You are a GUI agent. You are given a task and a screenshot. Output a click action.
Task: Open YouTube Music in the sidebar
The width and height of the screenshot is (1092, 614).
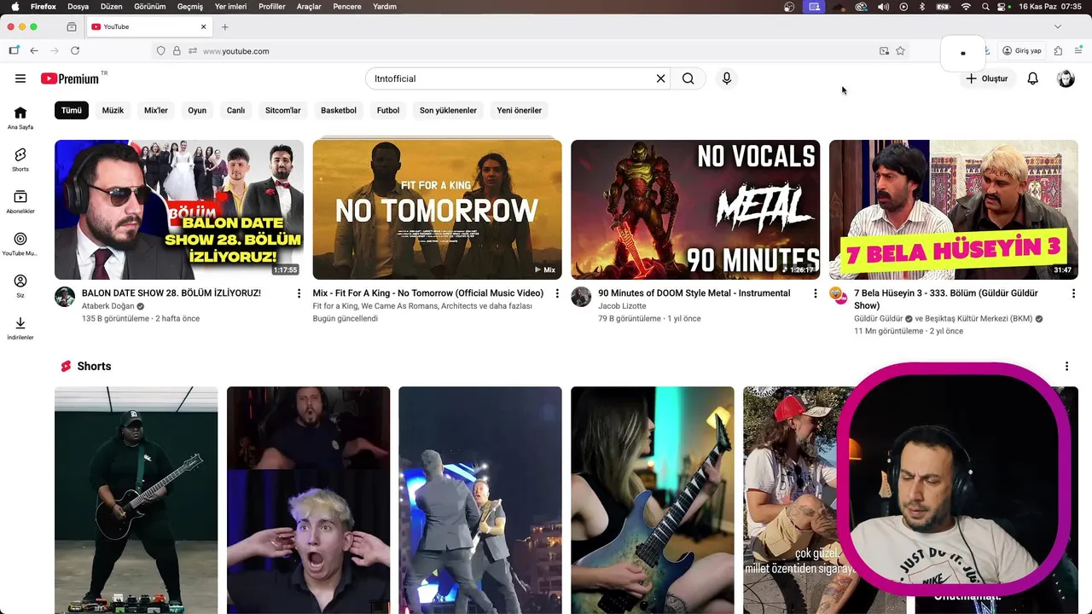pos(20,244)
